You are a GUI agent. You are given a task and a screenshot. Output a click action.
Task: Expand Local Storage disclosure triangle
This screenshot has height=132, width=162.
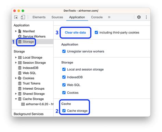click(16, 57)
